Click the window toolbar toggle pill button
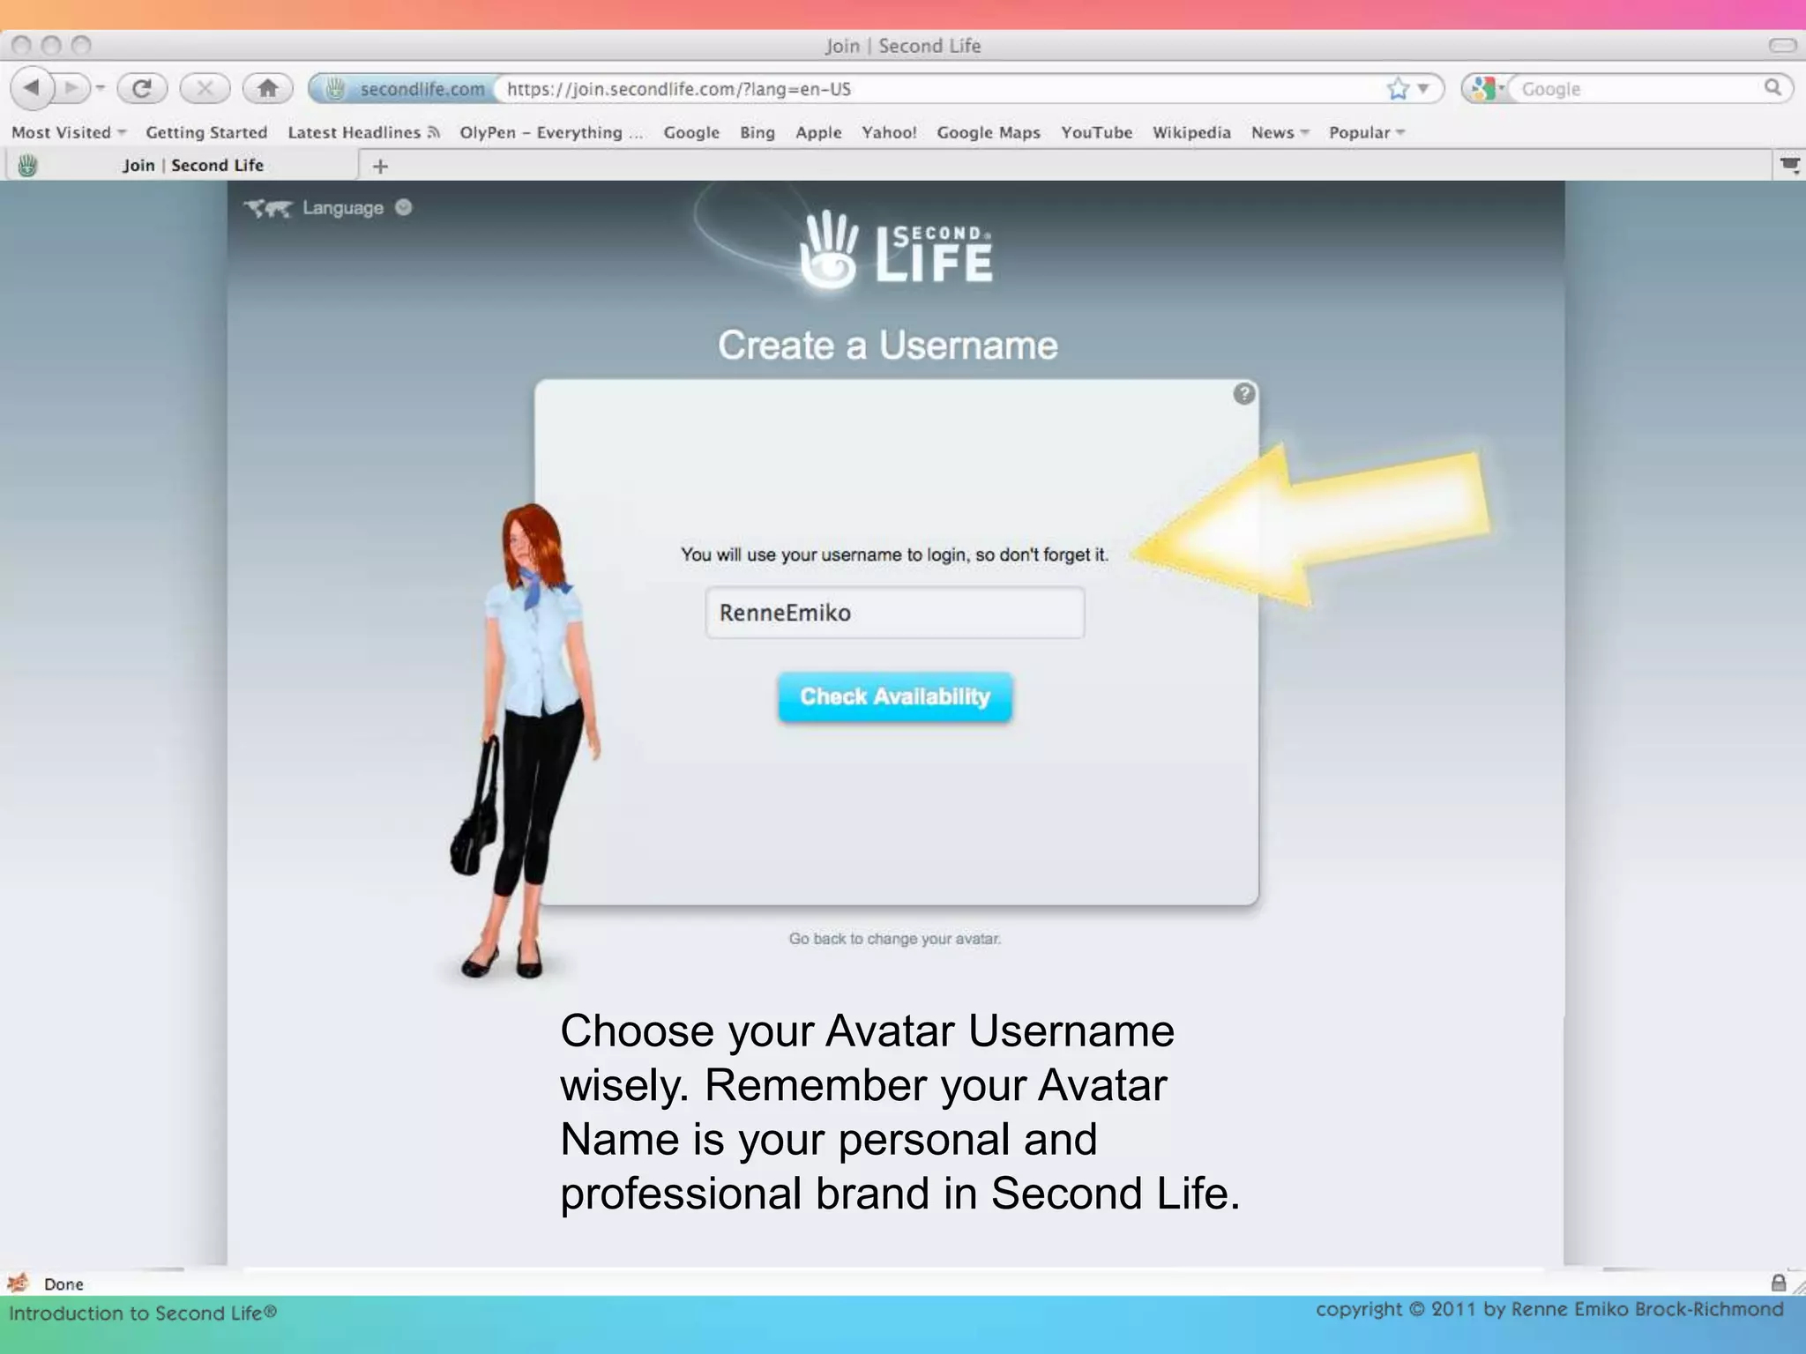The width and height of the screenshot is (1806, 1354). (x=1782, y=45)
